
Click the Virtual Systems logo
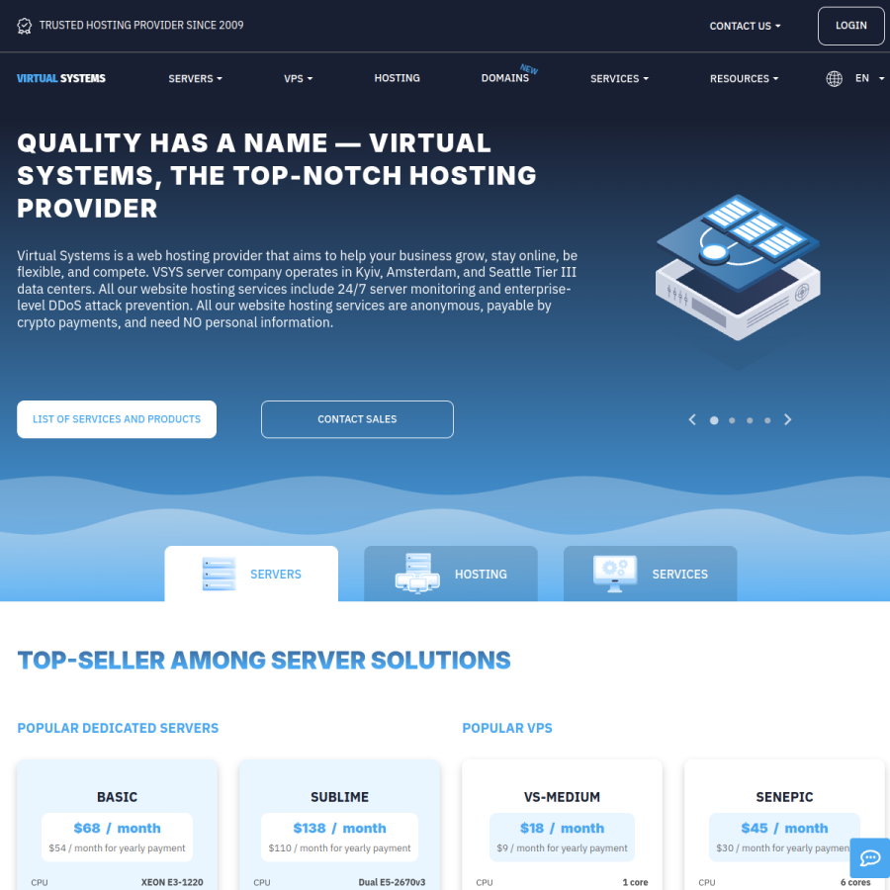60,78
